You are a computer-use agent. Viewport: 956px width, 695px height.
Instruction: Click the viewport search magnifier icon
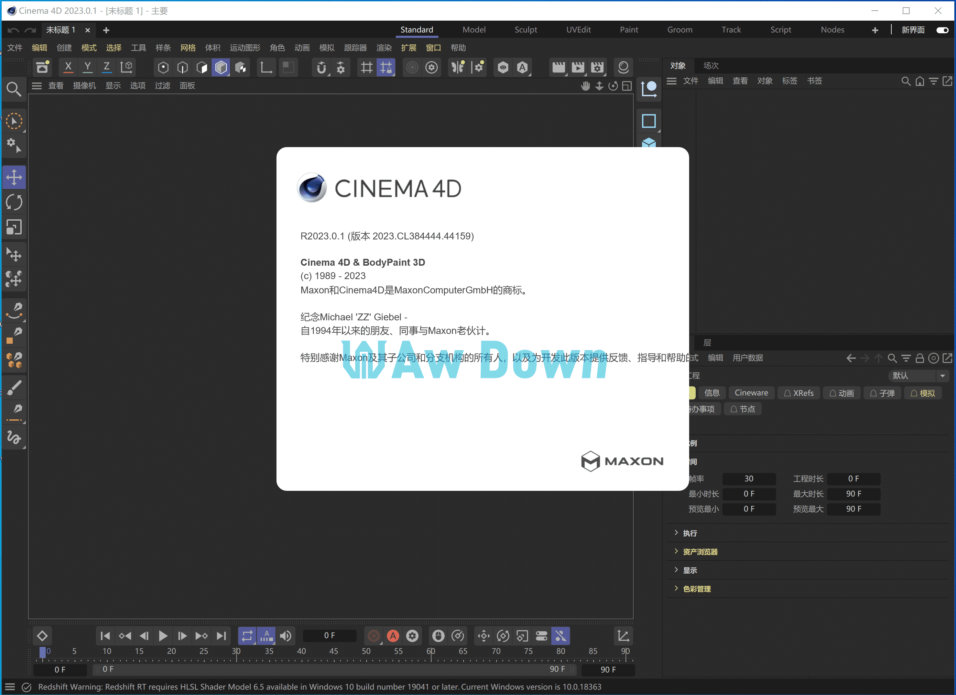[x=14, y=89]
